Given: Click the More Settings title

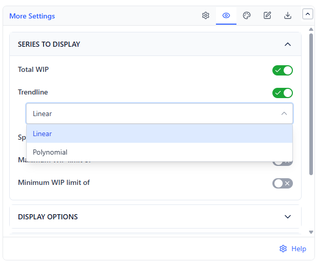Looking at the screenshot, I should coord(32,16).
